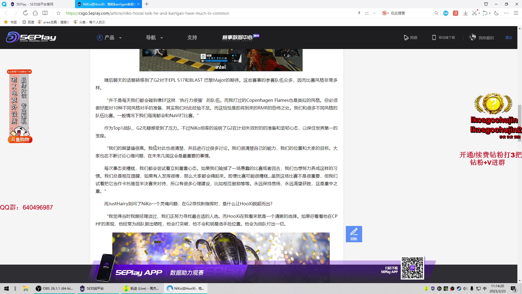The width and height of the screenshot is (522, 294).
Task: Open the browser hamburger main menu
Action: click(x=516, y=13)
